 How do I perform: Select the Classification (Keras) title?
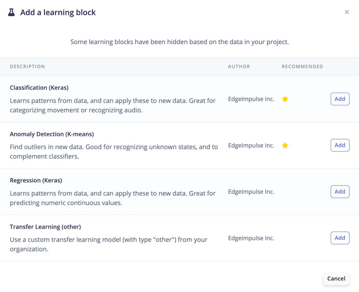coord(39,88)
